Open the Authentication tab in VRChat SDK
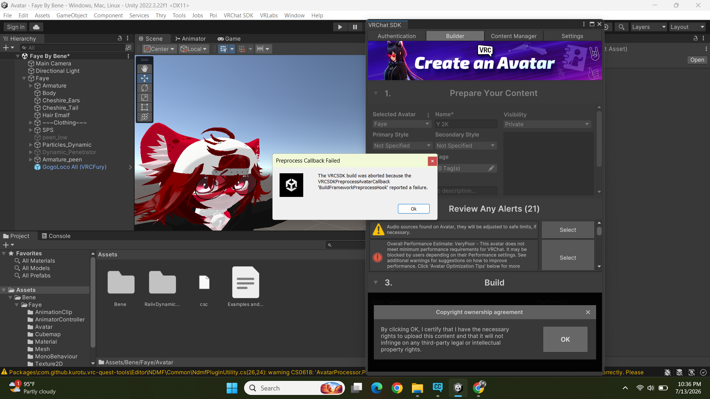 tap(397, 36)
